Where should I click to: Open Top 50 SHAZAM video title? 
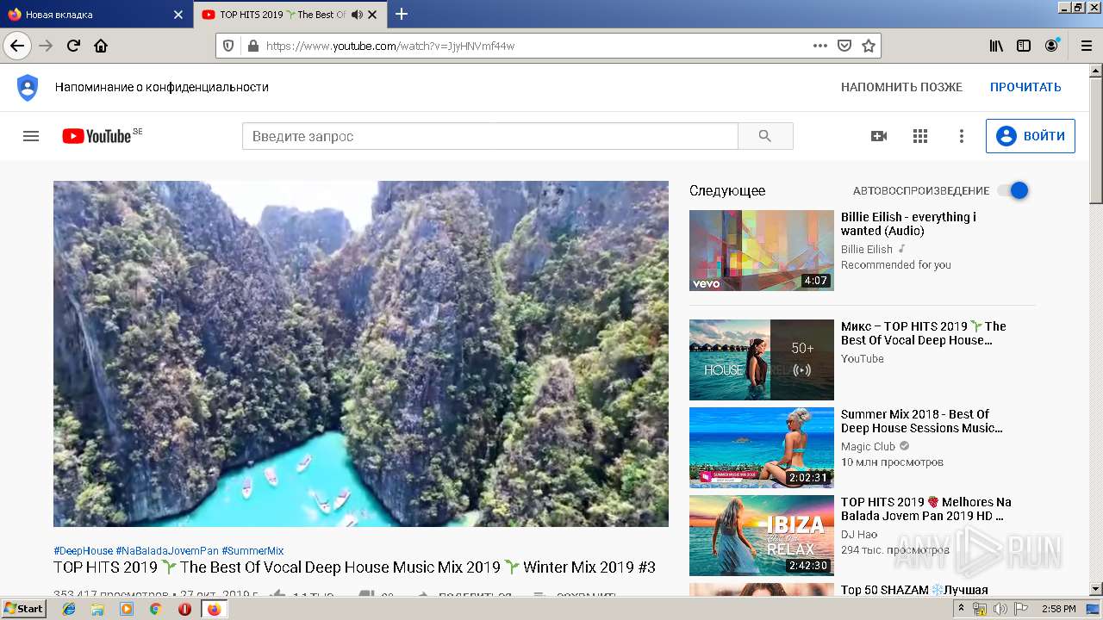coord(914,590)
